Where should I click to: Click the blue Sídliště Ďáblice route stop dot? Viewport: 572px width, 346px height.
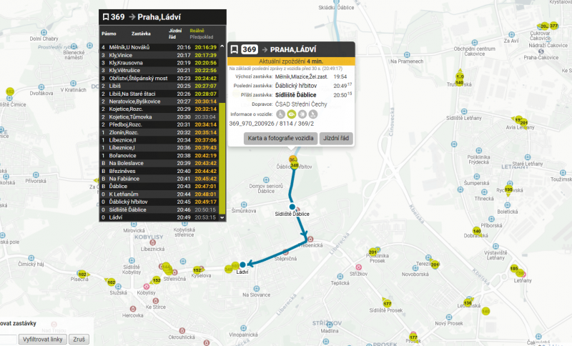pos(292,207)
